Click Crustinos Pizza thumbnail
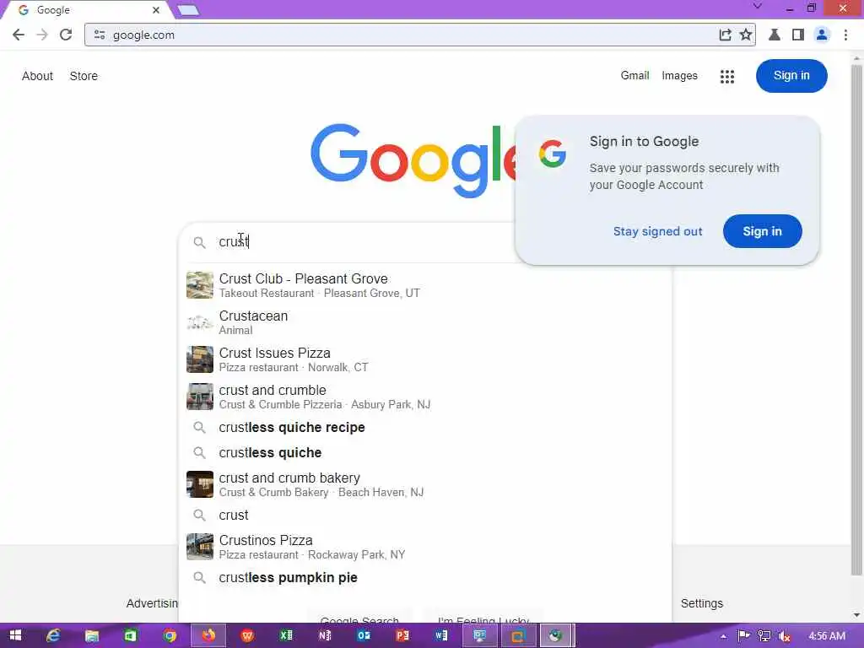Image resolution: width=864 pixels, height=648 pixels. click(x=199, y=547)
